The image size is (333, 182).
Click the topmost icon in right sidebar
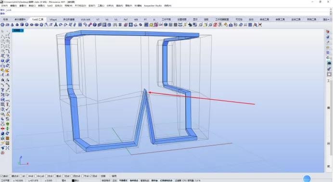click(x=328, y=32)
